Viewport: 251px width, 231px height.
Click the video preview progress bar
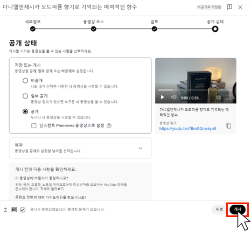(196, 90)
